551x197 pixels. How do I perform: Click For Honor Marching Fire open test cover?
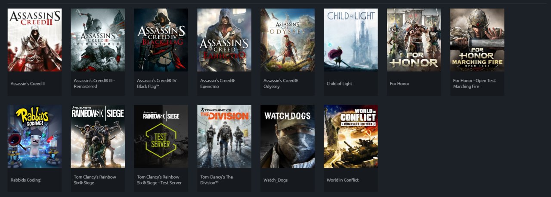point(477,40)
